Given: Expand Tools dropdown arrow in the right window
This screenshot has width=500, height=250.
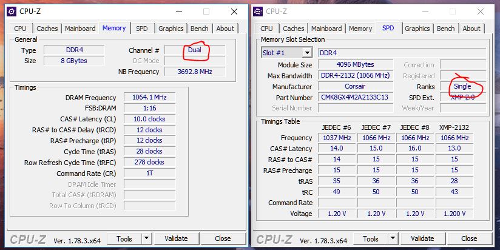Looking at the screenshot, I should tap(393, 238).
